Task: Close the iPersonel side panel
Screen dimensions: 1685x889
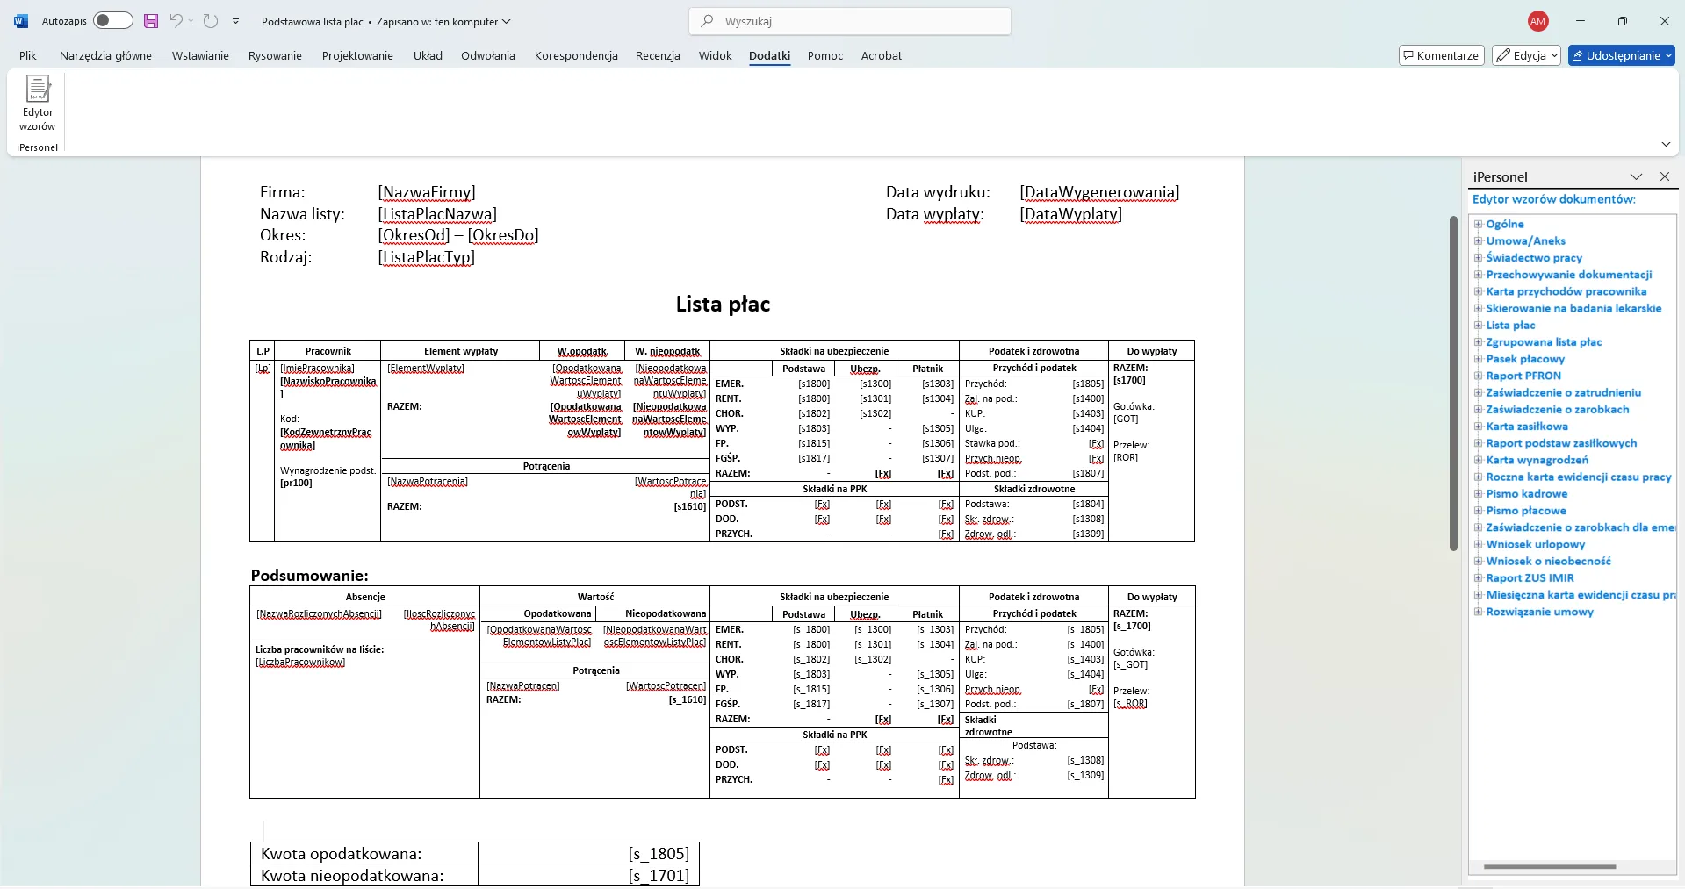Action: click(1664, 176)
